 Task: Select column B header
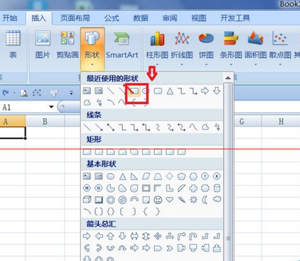tap(45, 121)
